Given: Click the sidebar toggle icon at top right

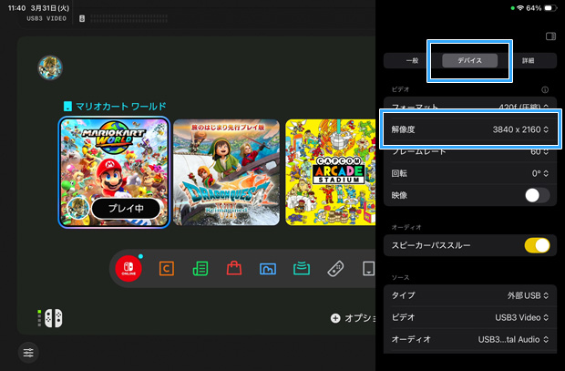Looking at the screenshot, I should point(550,36).
